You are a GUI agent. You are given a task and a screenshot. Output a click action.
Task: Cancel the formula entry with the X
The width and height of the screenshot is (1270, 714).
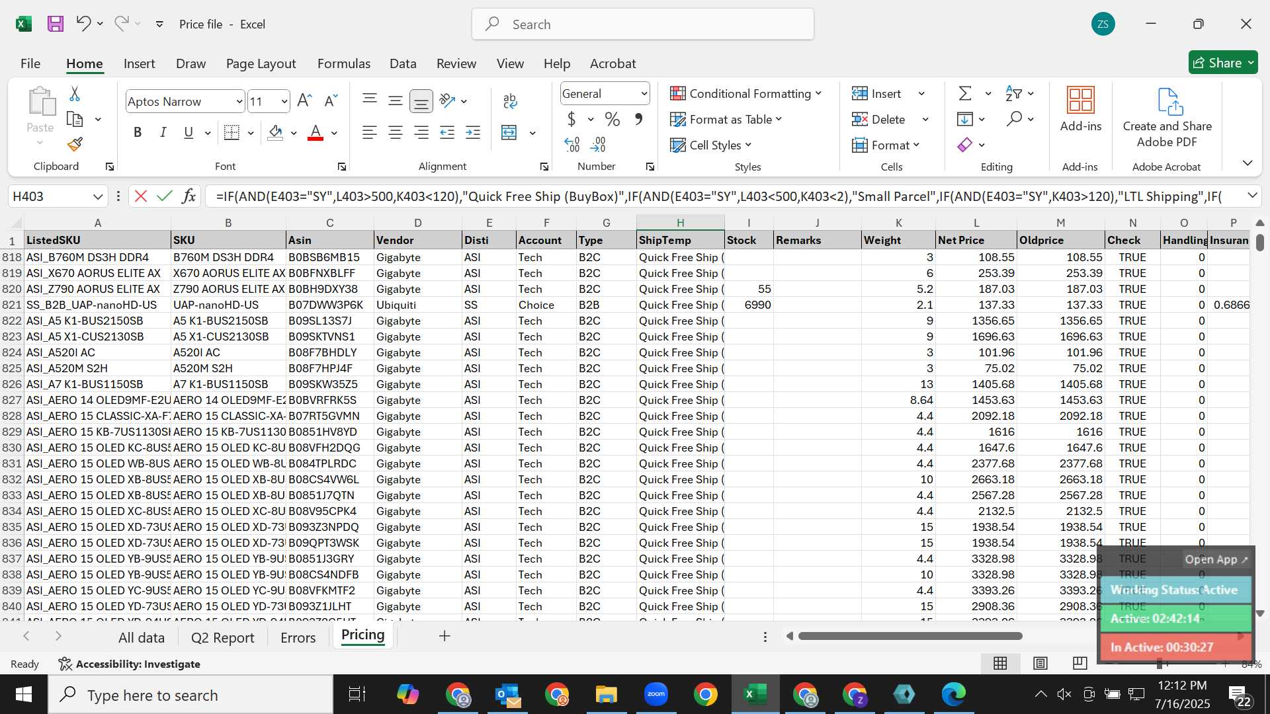coord(140,196)
